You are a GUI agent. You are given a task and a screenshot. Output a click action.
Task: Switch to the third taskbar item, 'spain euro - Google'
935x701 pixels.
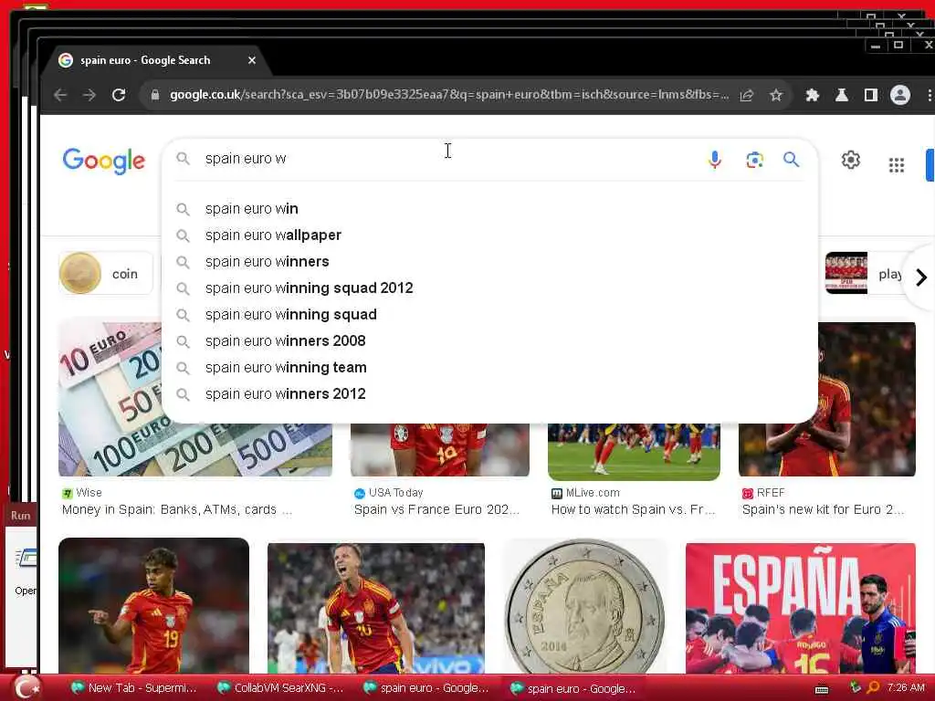pos(425,688)
